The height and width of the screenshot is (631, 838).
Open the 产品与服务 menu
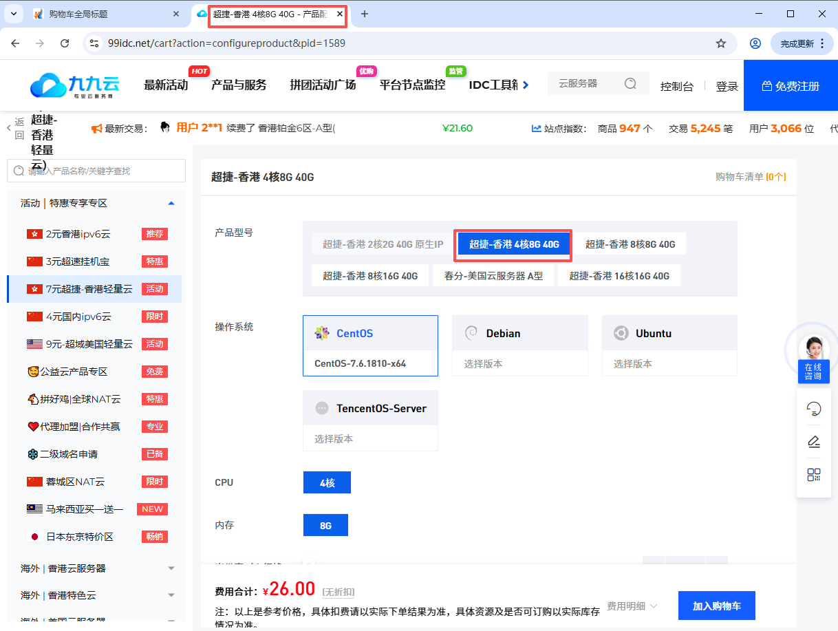pos(239,85)
